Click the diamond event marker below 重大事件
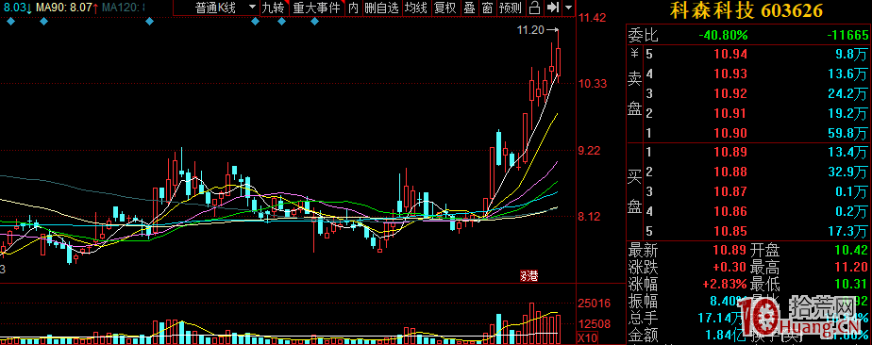Viewport: 872px width, 345px height. click(x=315, y=21)
